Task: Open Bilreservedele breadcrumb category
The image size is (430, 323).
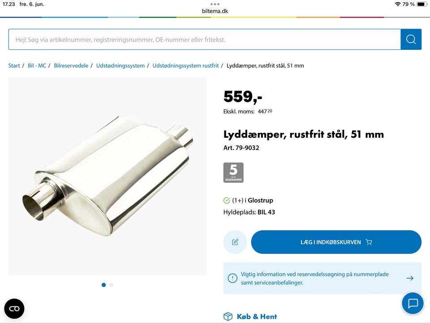Action: point(71,65)
